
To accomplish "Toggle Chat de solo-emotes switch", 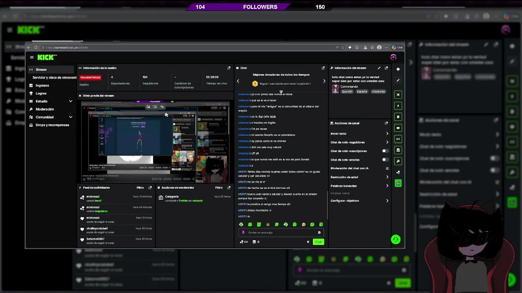I will click(385, 160).
